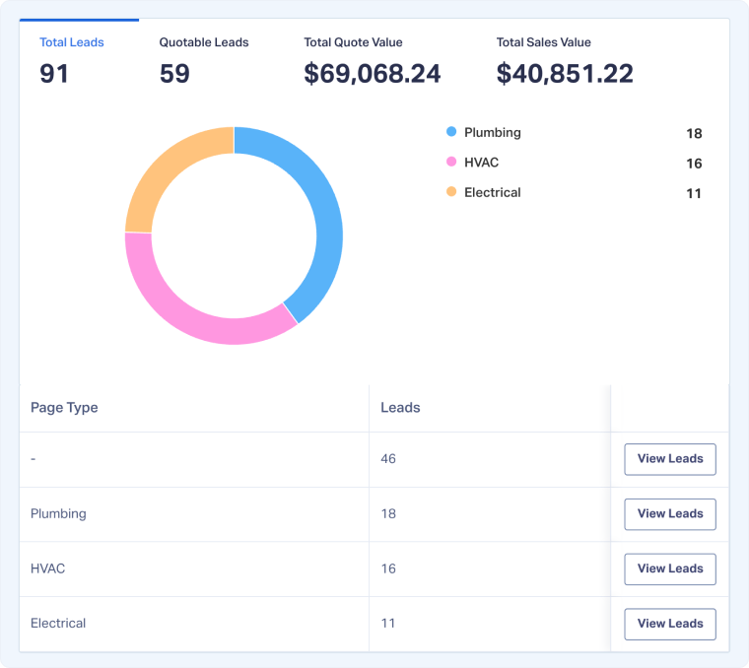
Task: Select the Plumbing legend label
Action: point(492,132)
